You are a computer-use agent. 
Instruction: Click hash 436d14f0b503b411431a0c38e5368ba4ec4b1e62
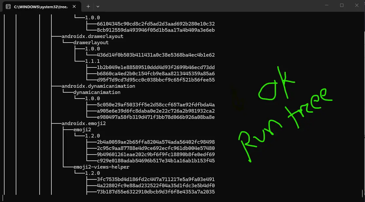pyautogui.click(x=156, y=55)
